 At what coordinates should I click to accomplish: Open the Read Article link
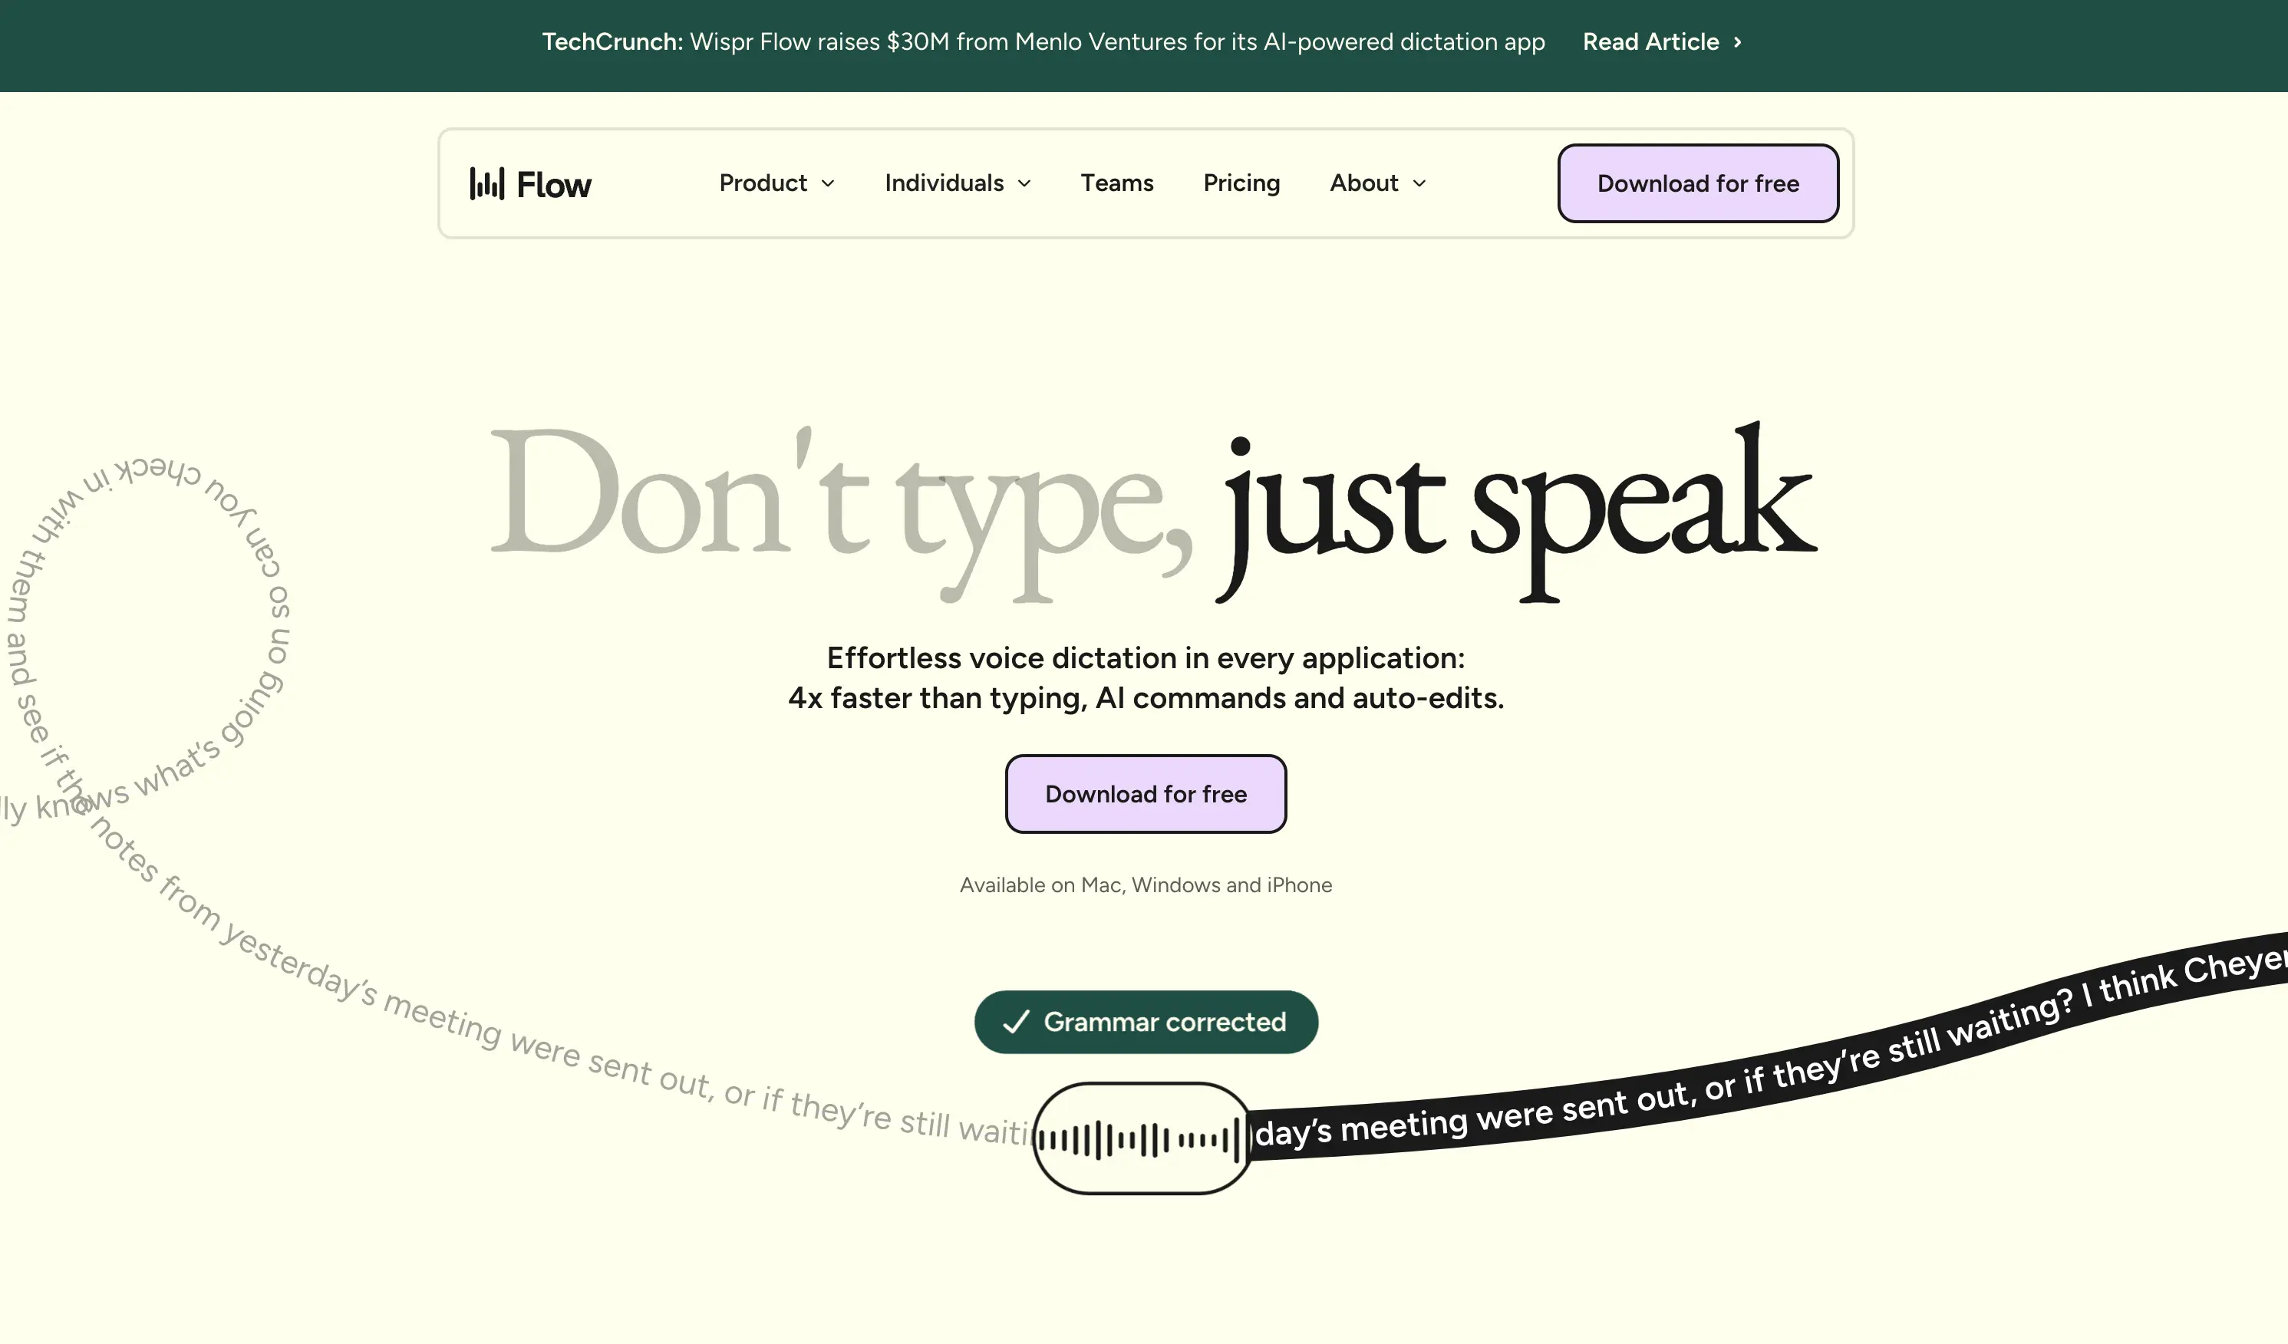(x=1650, y=41)
